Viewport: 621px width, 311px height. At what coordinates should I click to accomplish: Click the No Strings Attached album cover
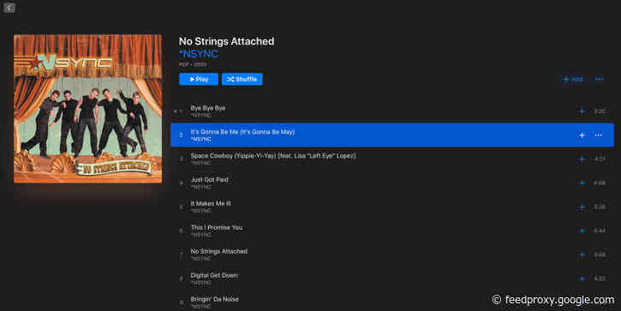pos(88,109)
